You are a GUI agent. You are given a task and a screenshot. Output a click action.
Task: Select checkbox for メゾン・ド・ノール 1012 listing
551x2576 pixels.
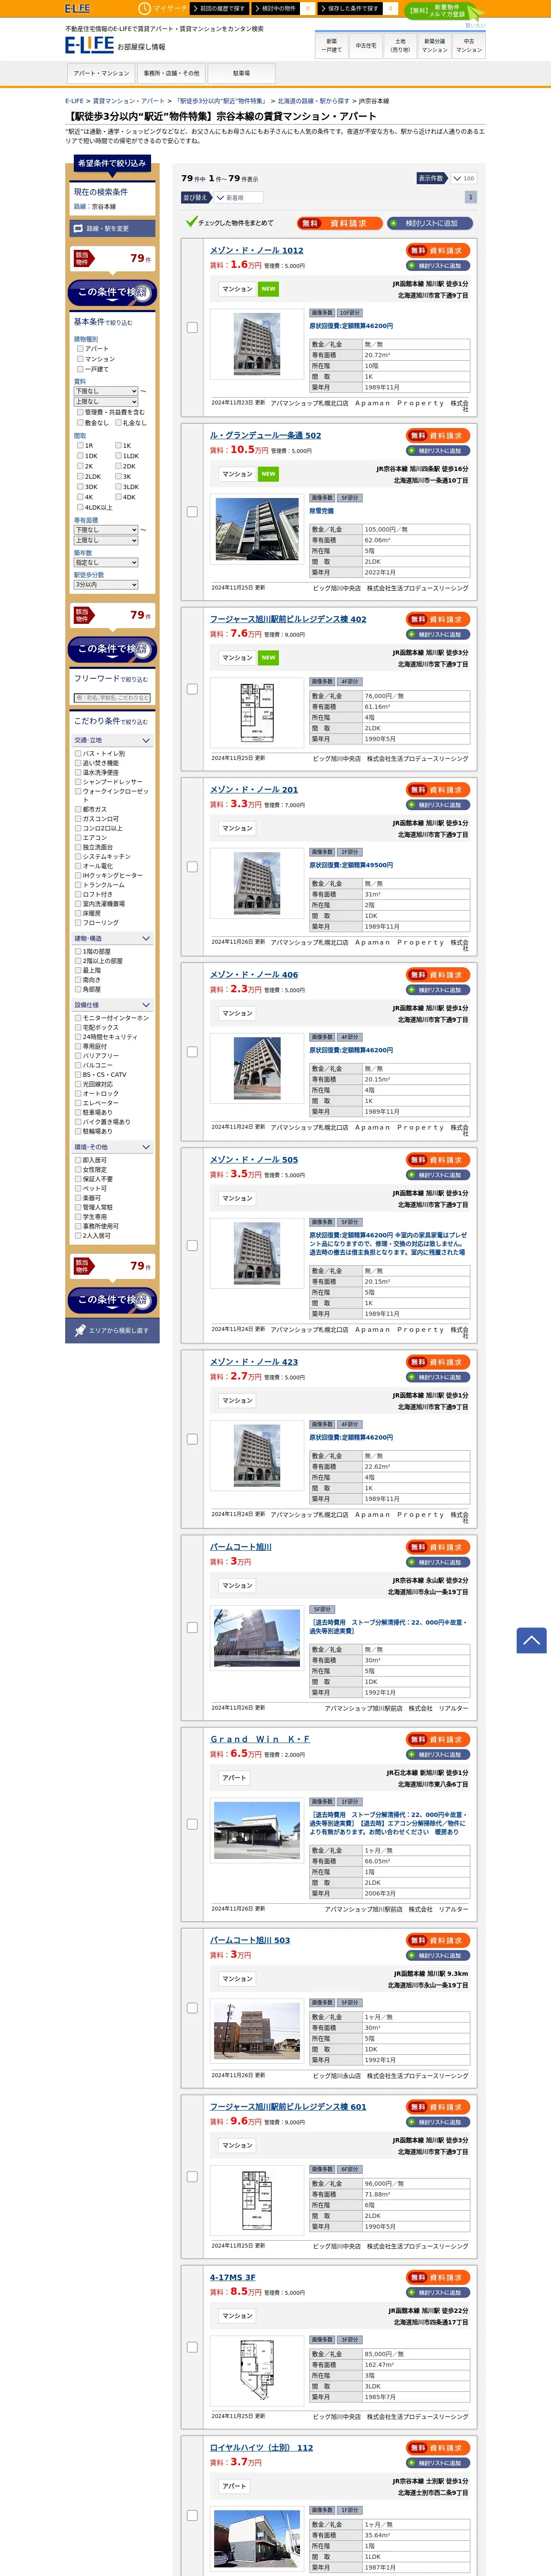pyautogui.click(x=192, y=327)
